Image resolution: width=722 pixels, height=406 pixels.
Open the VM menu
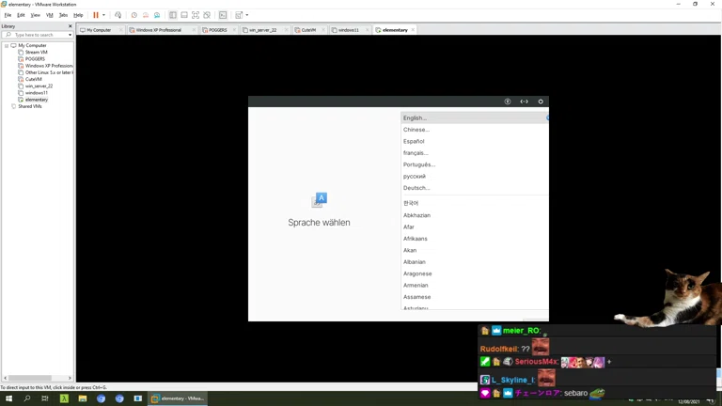[x=49, y=15]
